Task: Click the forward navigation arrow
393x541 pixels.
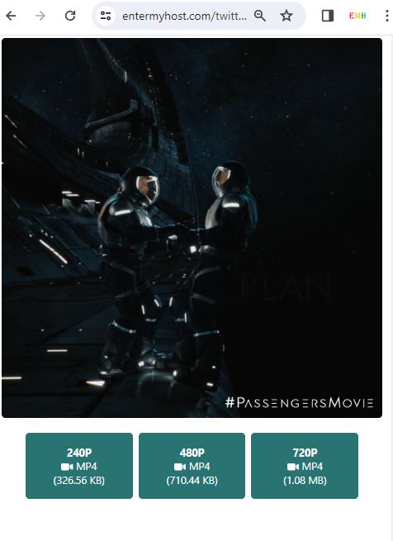Action: (40, 16)
